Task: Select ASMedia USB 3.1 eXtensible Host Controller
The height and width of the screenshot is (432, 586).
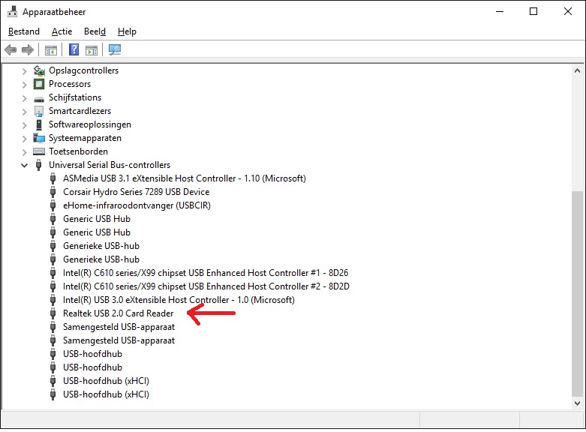Action: (x=185, y=178)
